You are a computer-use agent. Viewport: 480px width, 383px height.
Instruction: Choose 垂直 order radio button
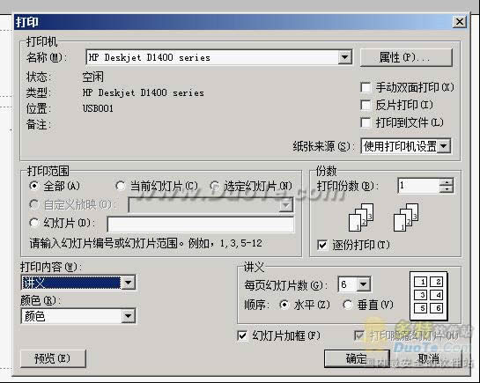(x=347, y=305)
